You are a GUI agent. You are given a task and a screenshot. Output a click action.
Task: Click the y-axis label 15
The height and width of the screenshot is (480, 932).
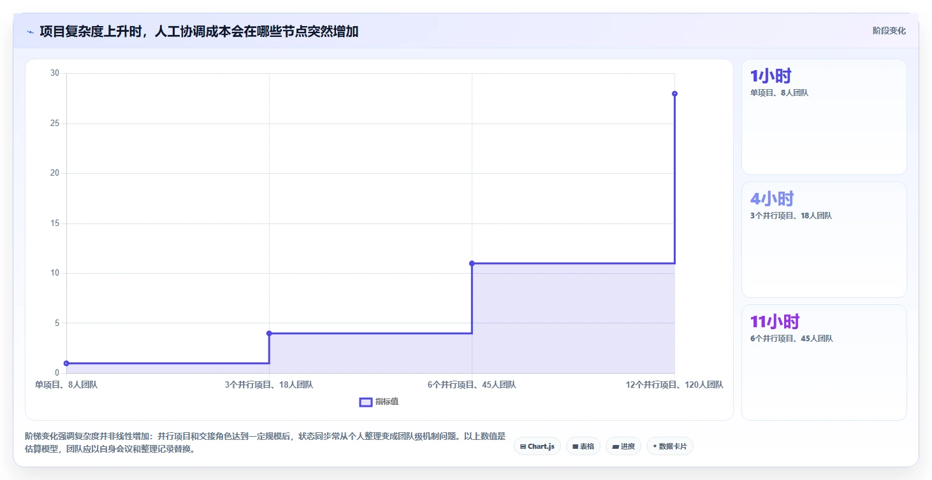(x=55, y=223)
